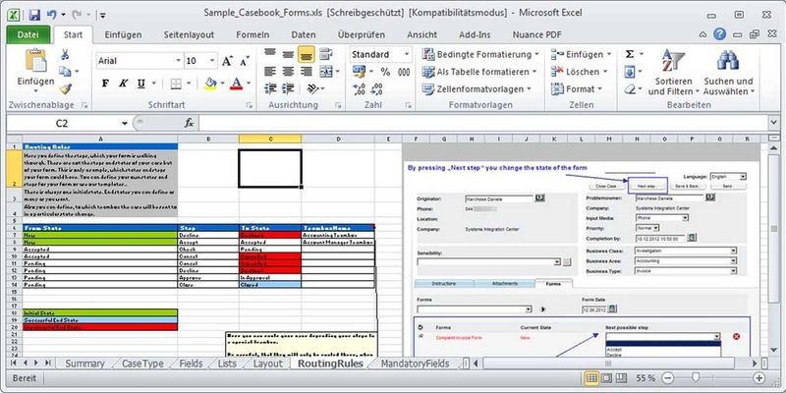Click Einfügen button in Zellen group
The width and height of the screenshot is (786, 393).
[582, 54]
